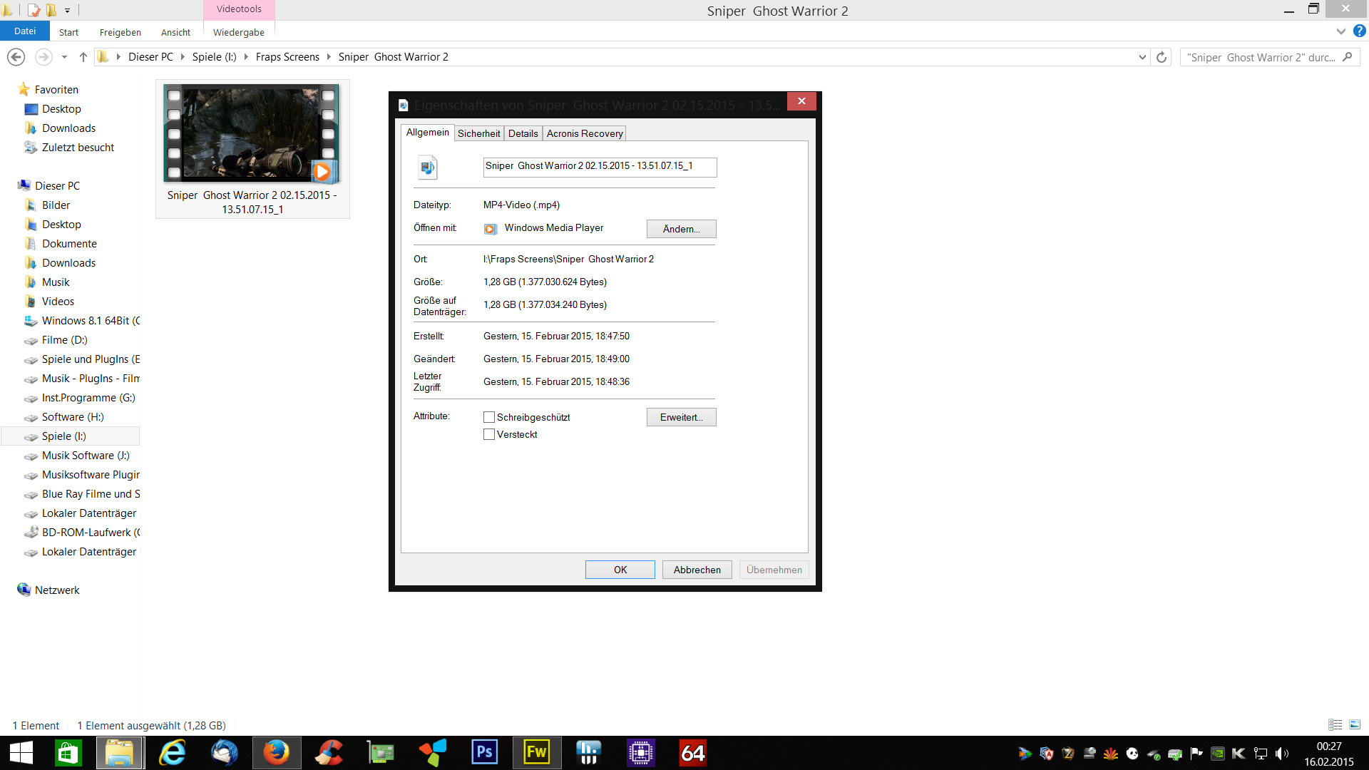The image size is (1369, 770).
Task: Enable the Schreibgeschützt checkbox
Action: (x=489, y=417)
